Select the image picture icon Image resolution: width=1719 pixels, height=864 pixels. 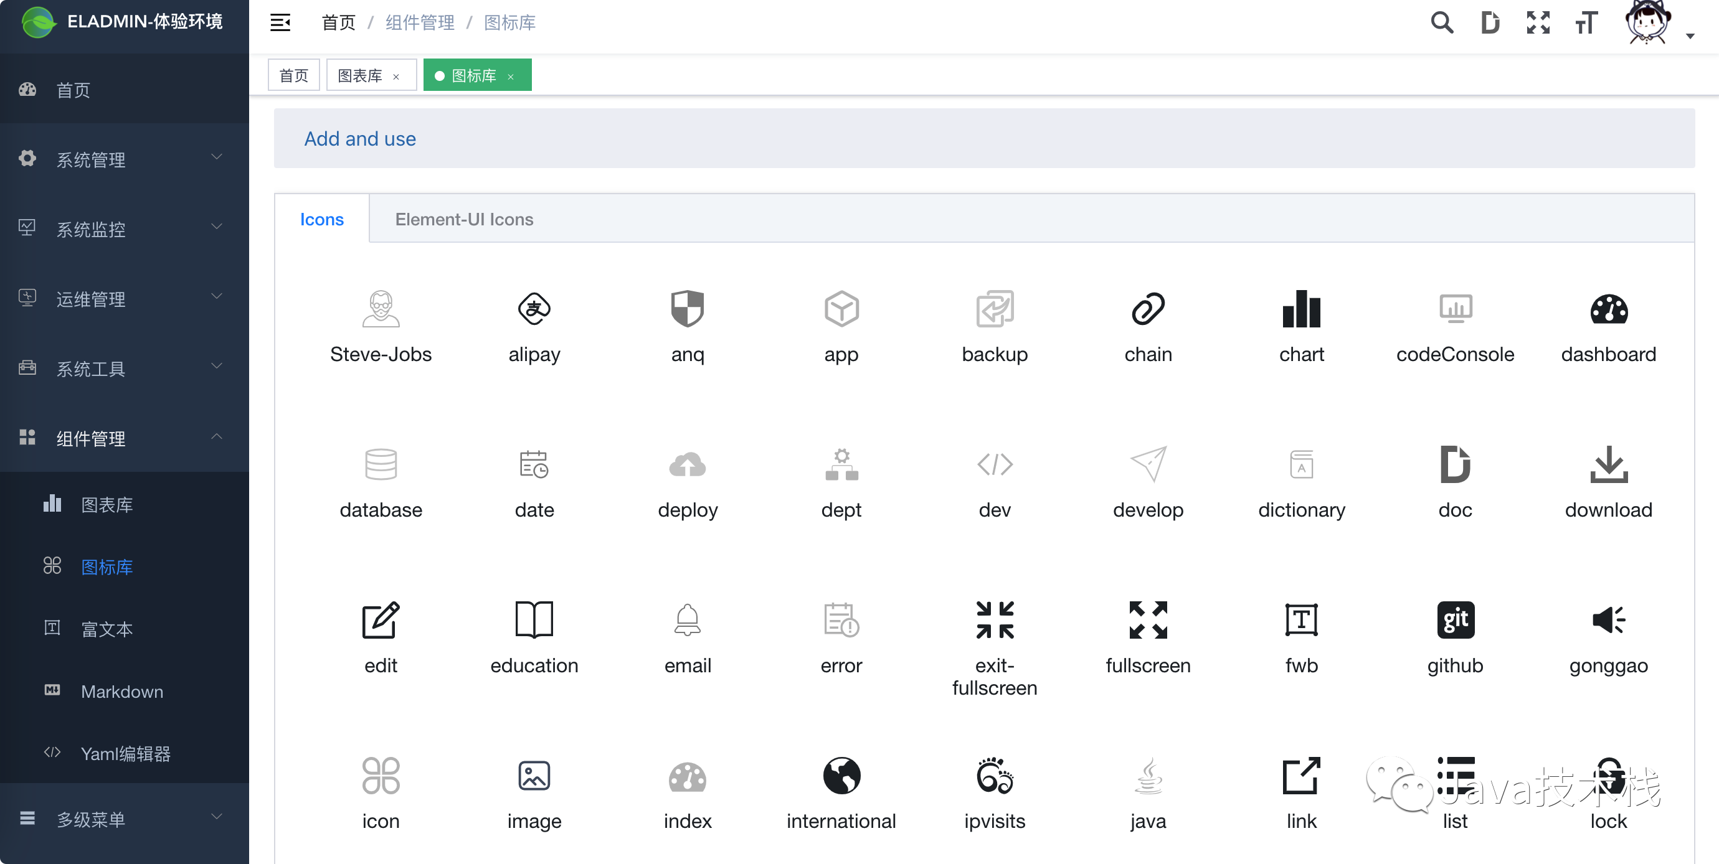[534, 775]
